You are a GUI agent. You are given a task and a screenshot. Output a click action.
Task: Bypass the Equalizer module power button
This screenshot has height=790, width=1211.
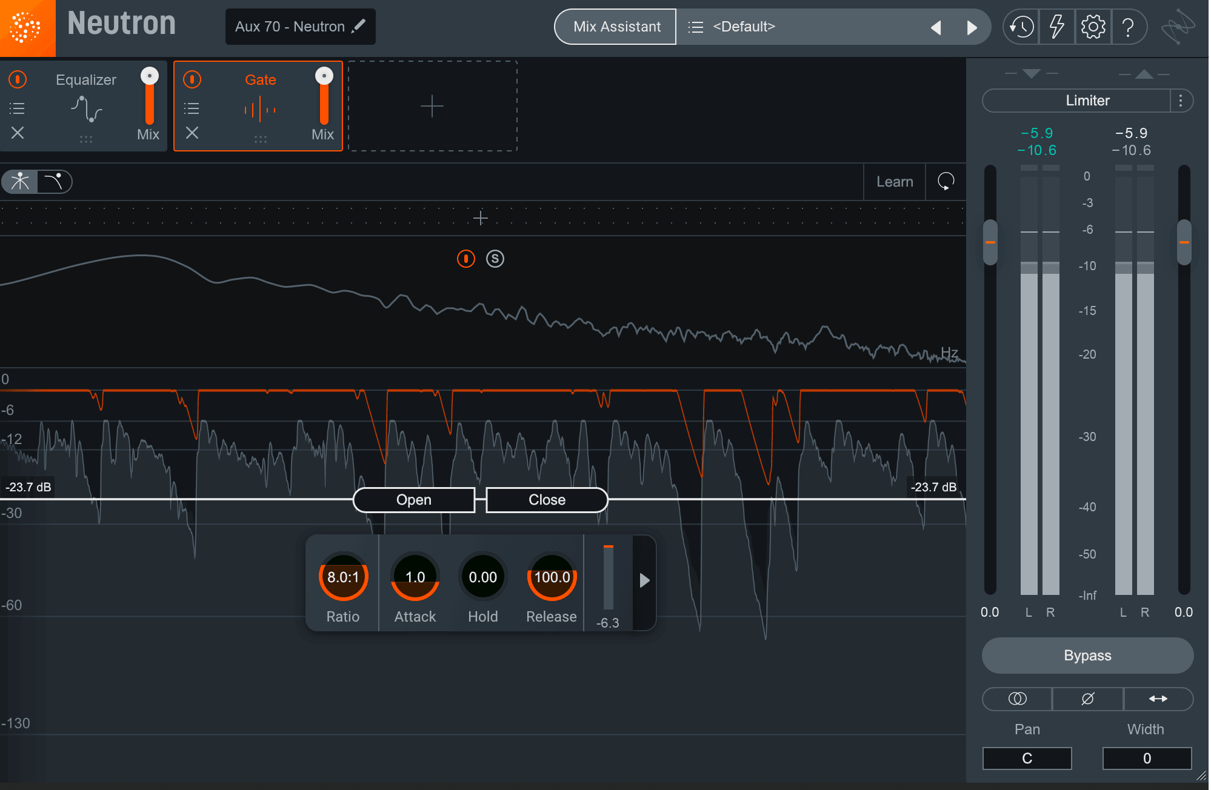[18, 79]
